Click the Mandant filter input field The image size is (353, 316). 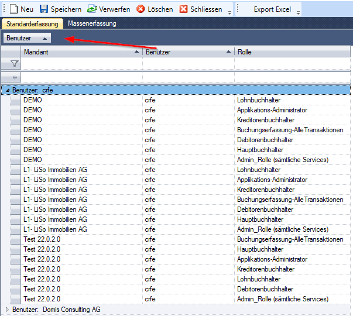[81, 64]
